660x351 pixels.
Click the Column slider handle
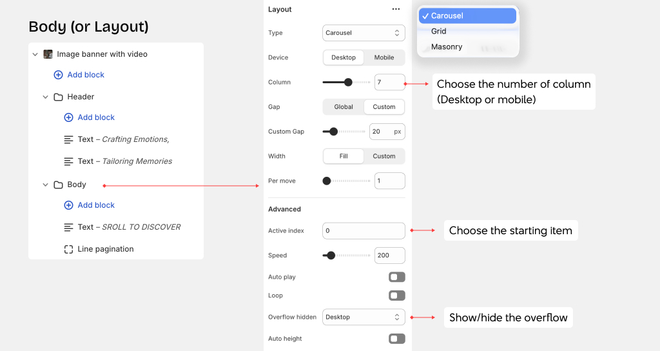pyautogui.click(x=348, y=82)
